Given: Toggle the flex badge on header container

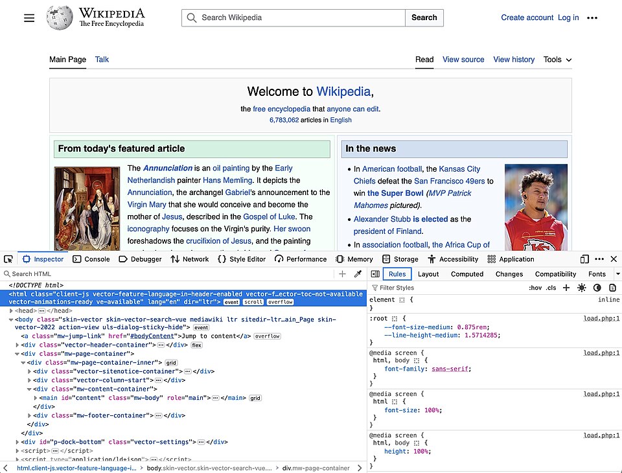Looking at the screenshot, I should coord(196,345).
